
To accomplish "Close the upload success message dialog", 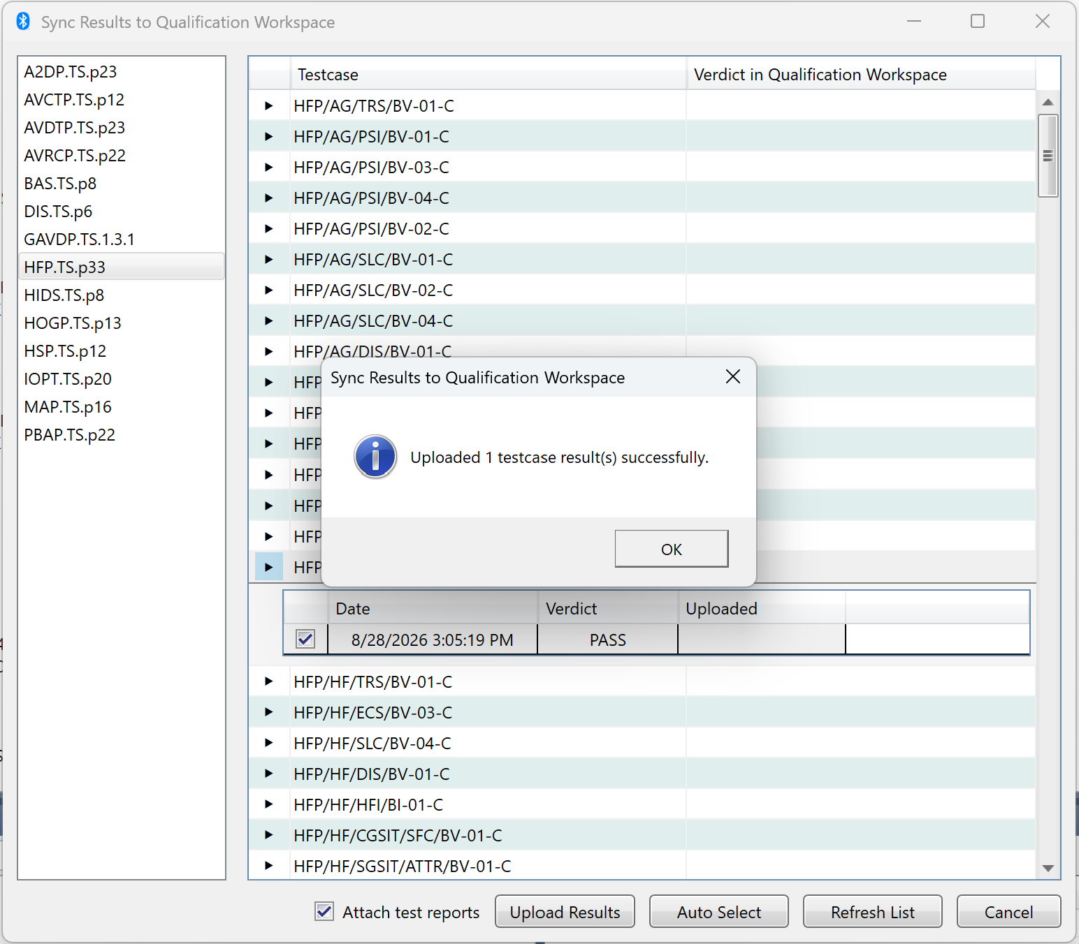I will pyautogui.click(x=732, y=377).
